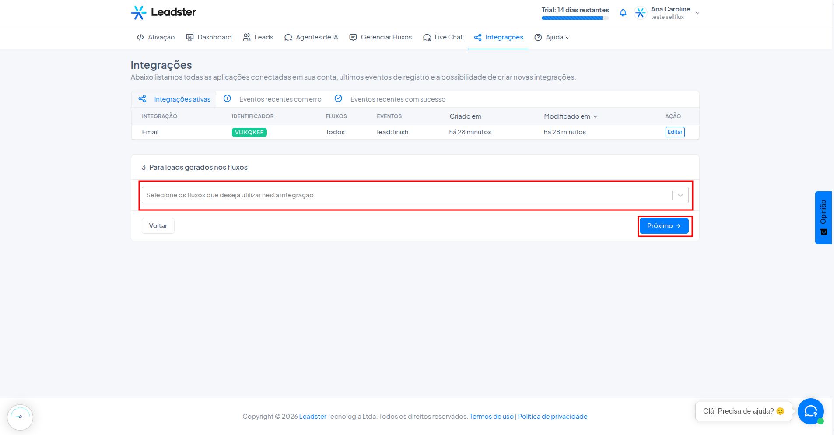Click the notification bell icon

click(623, 13)
